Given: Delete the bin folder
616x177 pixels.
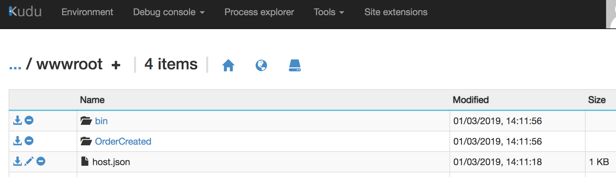Looking at the screenshot, I should [29, 121].
